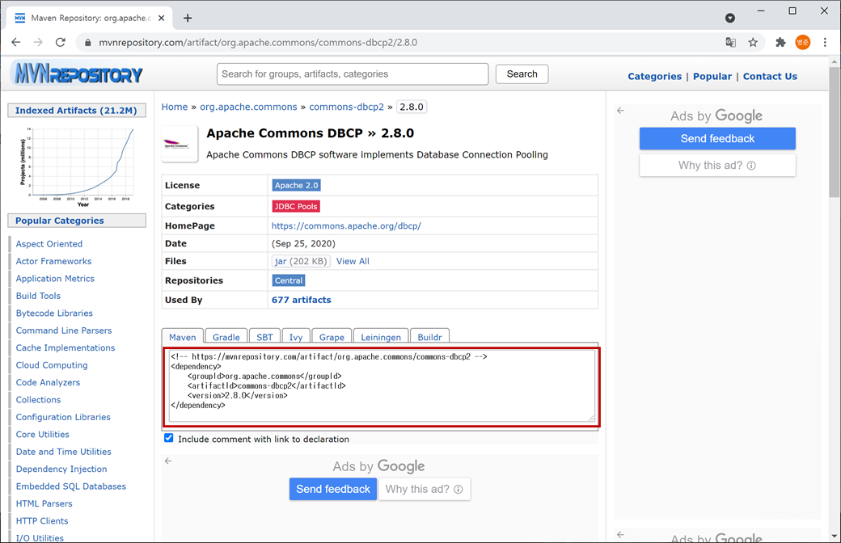
Task: Open the Google Translate page icon
Action: coord(730,42)
